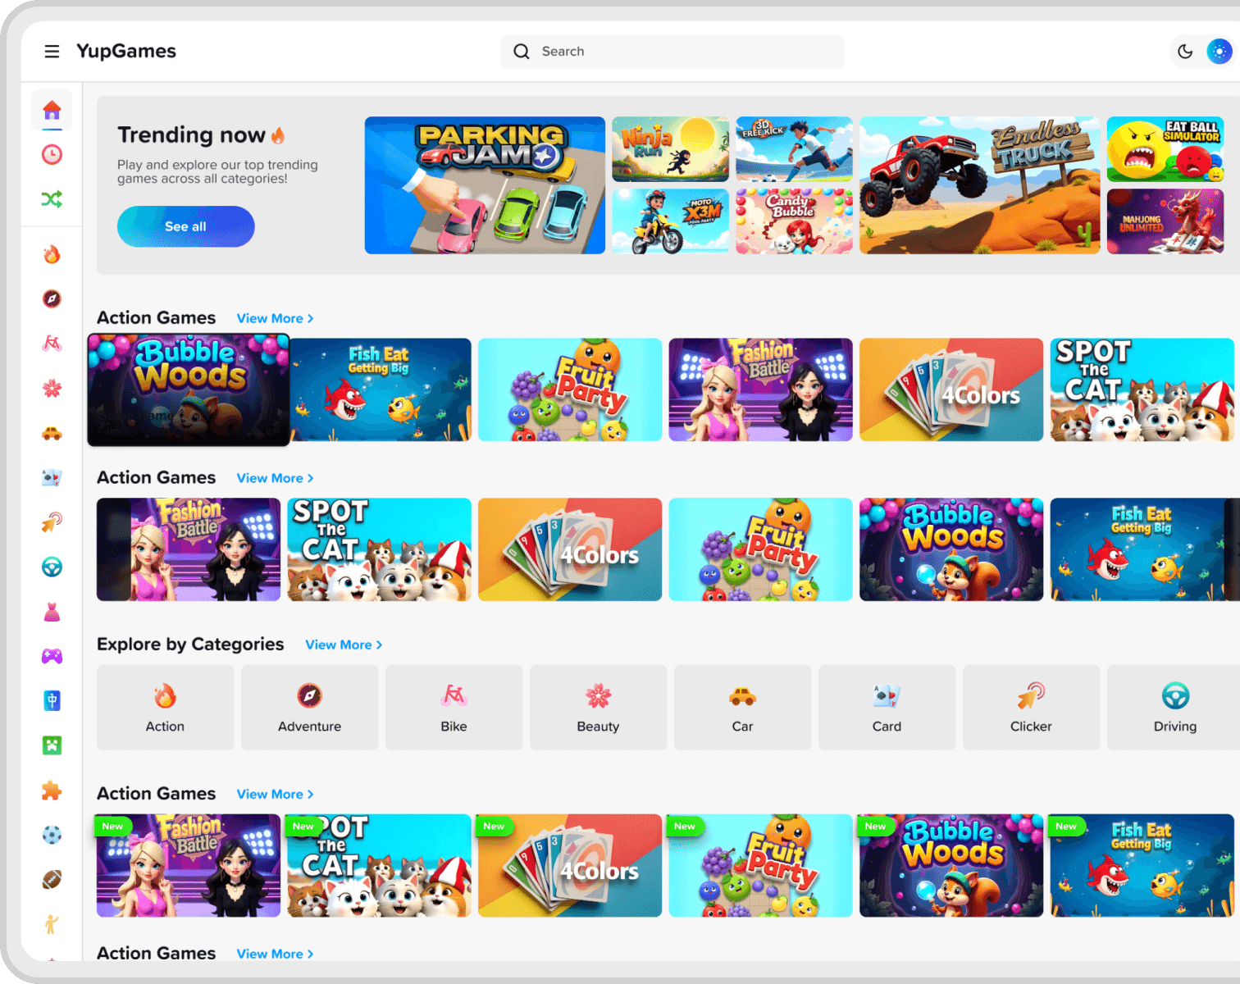Screen dimensions: 1240x984
Task: Click the shuffle random games icon
Action: (52, 199)
